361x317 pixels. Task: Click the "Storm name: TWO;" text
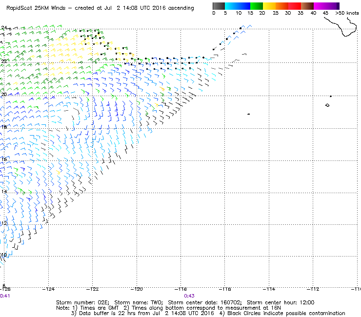click(x=139, y=302)
